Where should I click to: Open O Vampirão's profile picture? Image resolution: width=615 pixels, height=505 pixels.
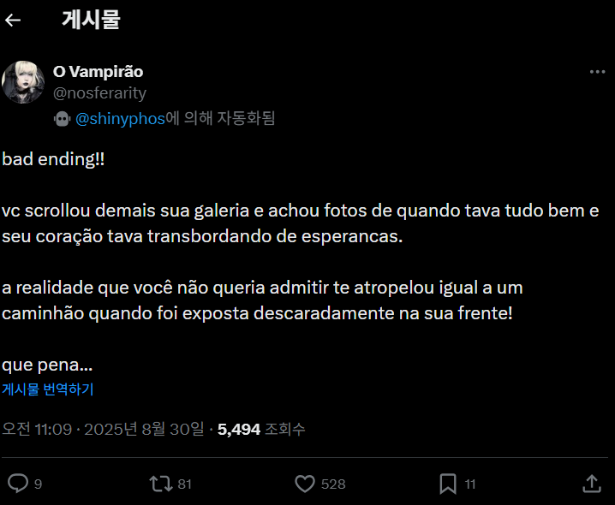coord(23,82)
